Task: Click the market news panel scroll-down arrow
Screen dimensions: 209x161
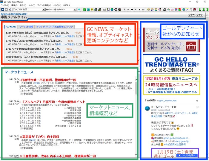Action: point(136,155)
